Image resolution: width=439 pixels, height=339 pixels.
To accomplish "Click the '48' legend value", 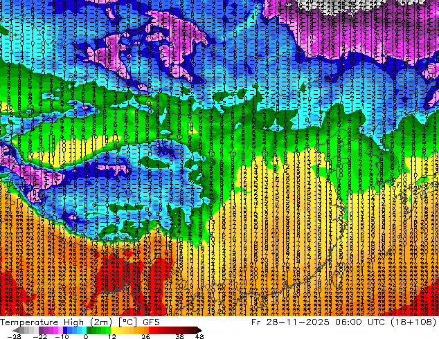I will click(199, 336).
